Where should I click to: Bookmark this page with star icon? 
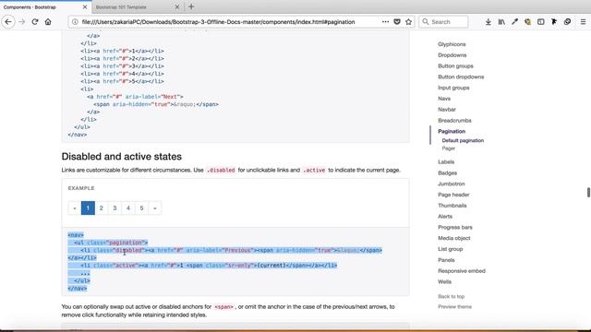(408, 22)
